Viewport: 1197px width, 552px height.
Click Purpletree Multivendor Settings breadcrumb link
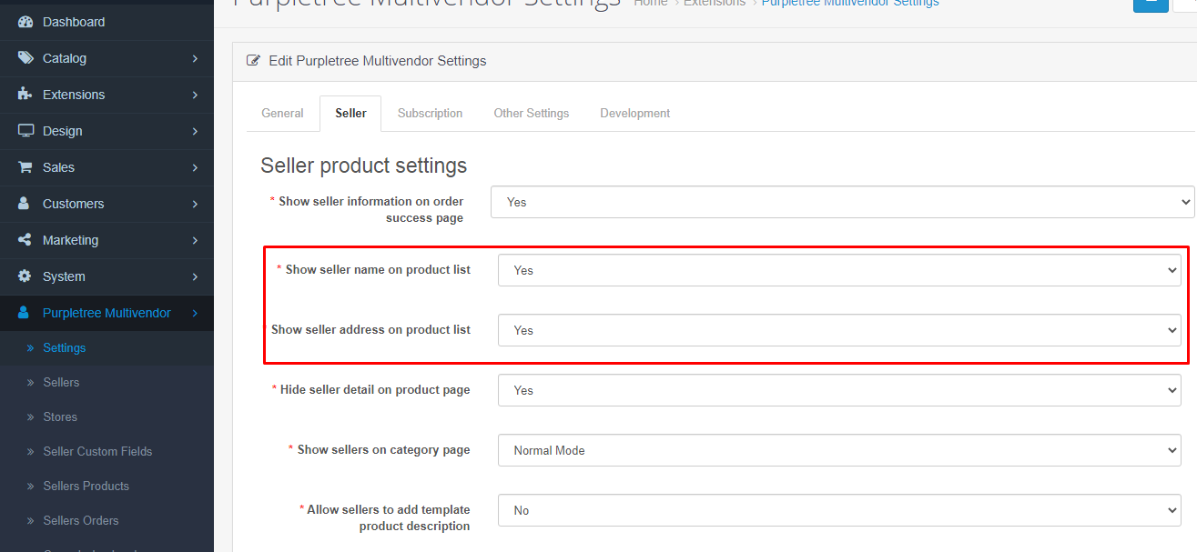click(850, 4)
